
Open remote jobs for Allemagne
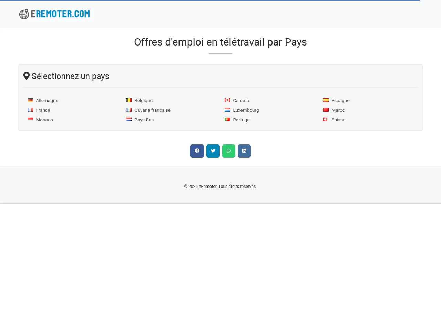pos(47,101)
